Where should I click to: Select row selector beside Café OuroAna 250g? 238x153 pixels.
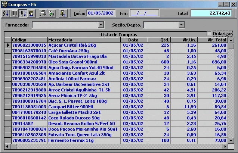click(8, 51)
